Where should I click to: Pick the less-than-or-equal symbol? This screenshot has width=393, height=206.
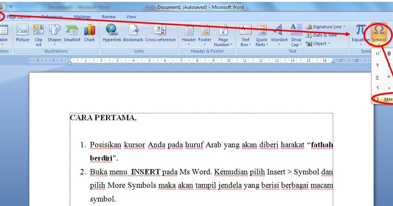[x=377, y=77]
